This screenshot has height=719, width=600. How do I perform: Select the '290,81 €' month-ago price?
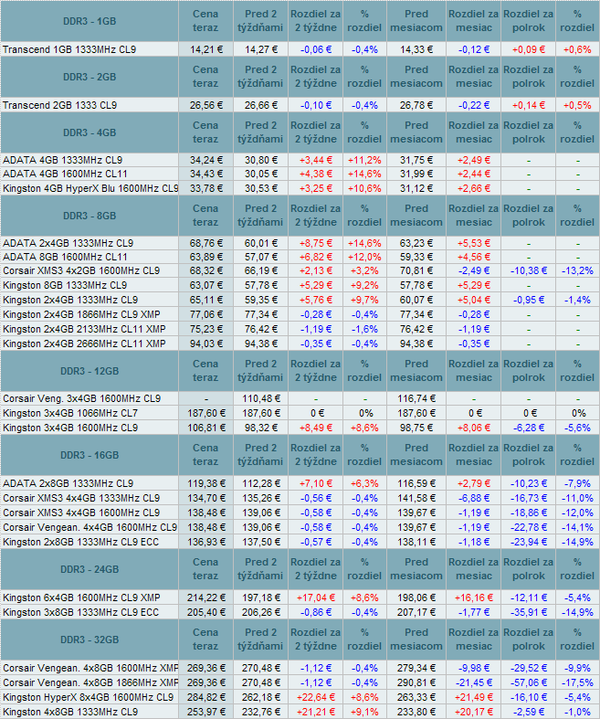pyautogui.click(x=416, y=682)
